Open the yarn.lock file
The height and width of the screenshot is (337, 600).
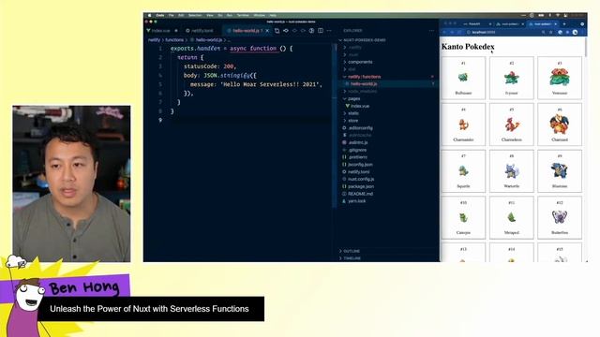354,201
